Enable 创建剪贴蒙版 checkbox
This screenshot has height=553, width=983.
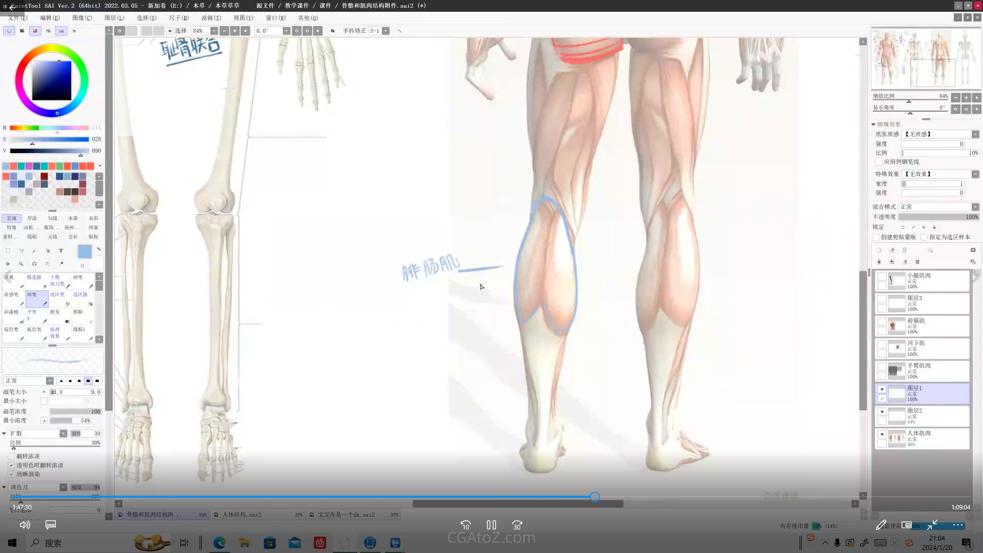click(x=877, y=238)
